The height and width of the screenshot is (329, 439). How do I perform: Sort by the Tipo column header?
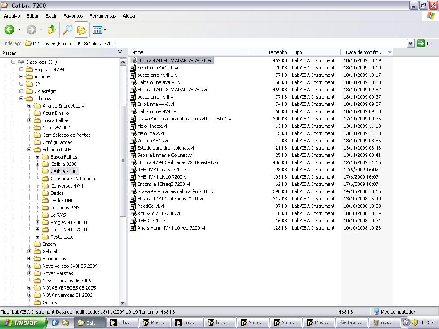click(315, 52)
